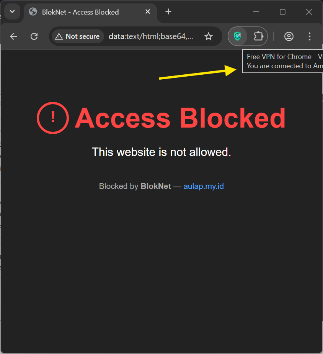This screenshot has height=354, width=323.
Task: Minimize the Chrome window
Action: coord(256,12)
